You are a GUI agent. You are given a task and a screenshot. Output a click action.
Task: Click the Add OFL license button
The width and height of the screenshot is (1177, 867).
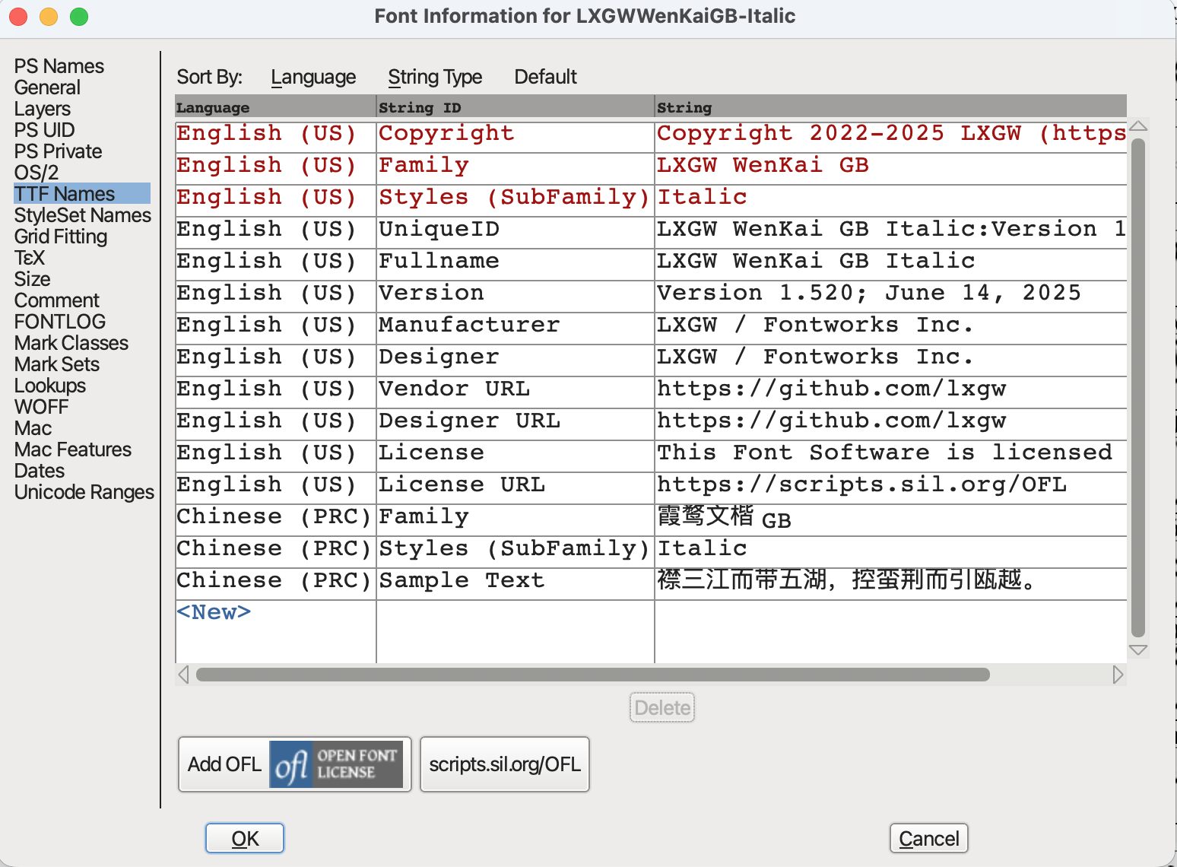[294, 764]
